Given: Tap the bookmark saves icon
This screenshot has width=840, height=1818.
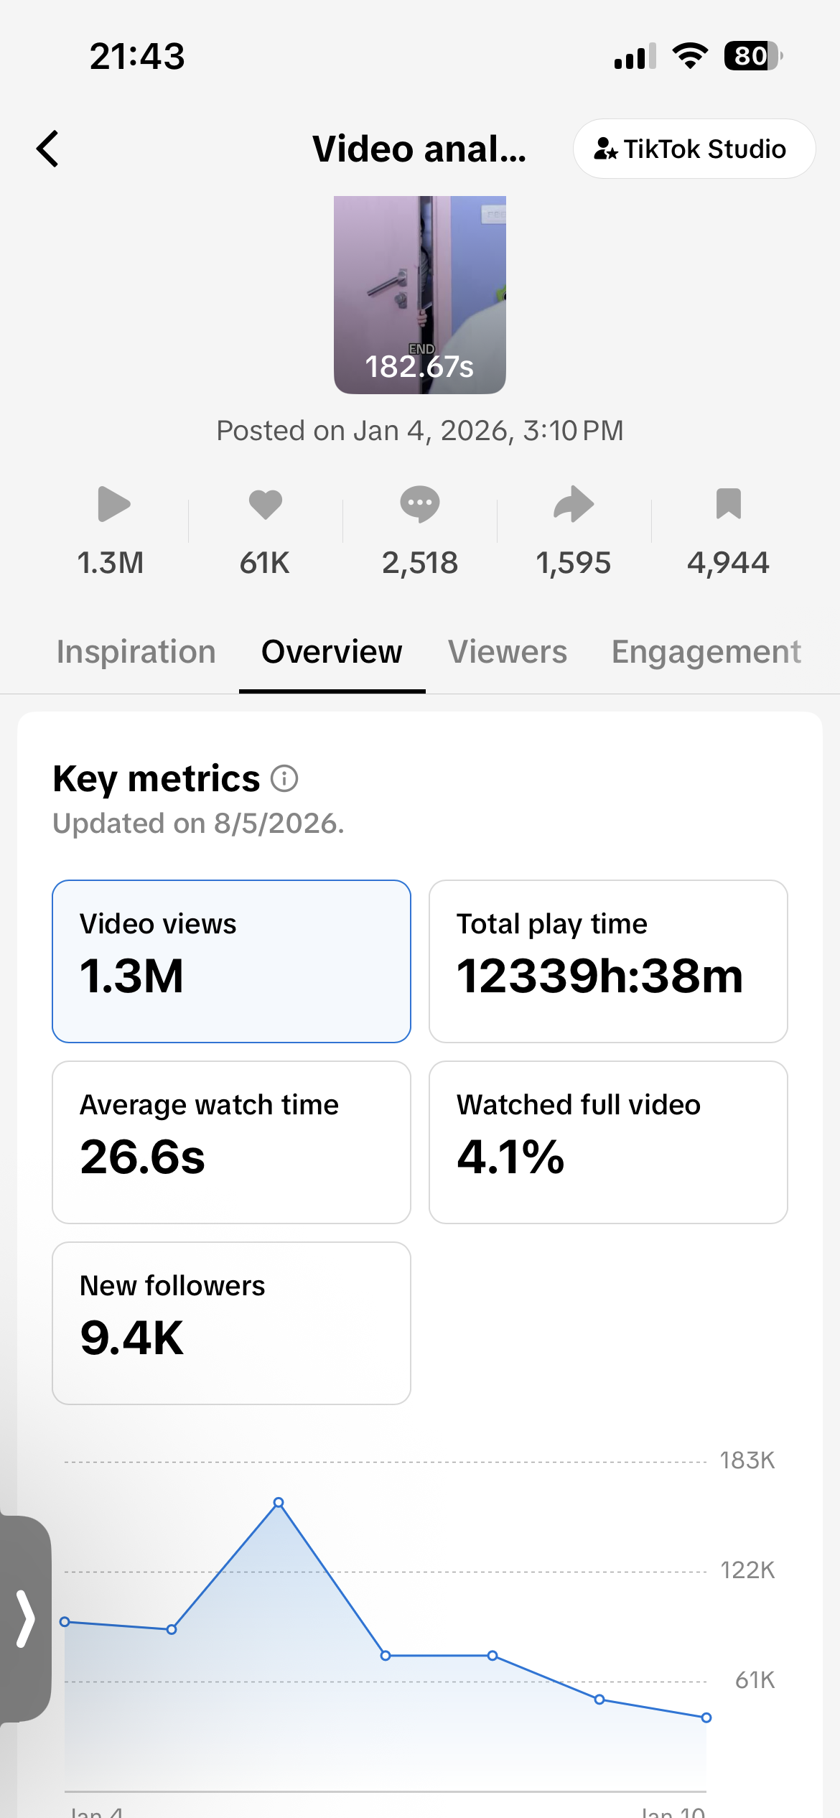Looking at the screenshot, I should 728,503.
